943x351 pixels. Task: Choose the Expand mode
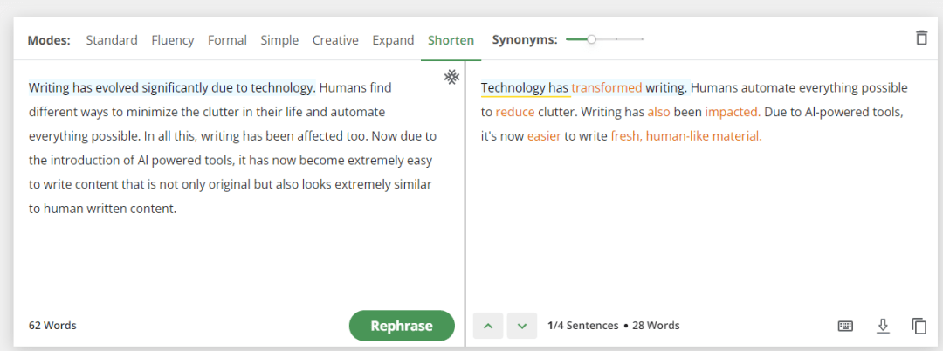coord(393,40)
